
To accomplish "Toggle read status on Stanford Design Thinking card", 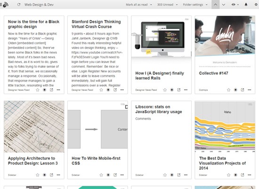I will click(x=108, y=90).
